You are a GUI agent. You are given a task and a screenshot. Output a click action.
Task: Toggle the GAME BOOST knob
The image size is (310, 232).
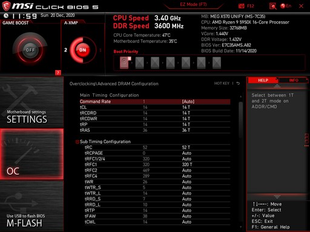pyautogui.click(x=30, y=50)
